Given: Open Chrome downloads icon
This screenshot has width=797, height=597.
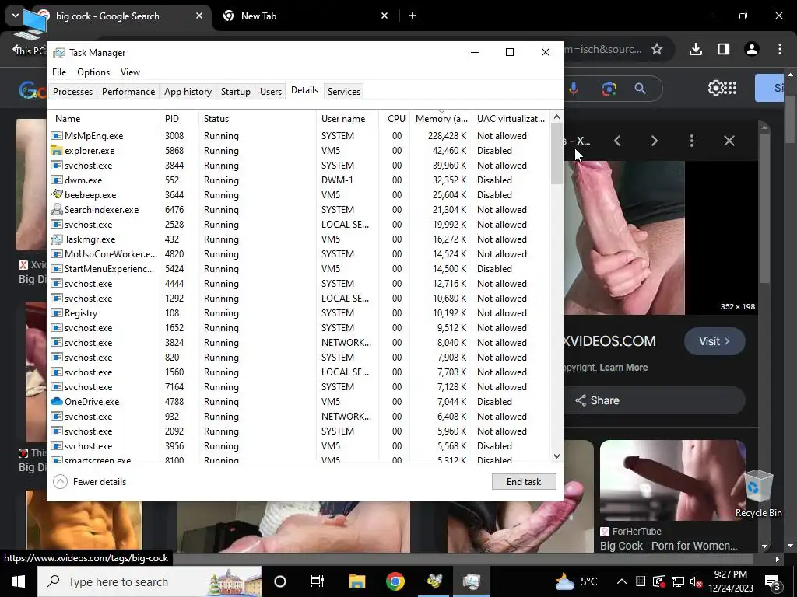Looking at the screenshot, I should (x=696, y=49).
